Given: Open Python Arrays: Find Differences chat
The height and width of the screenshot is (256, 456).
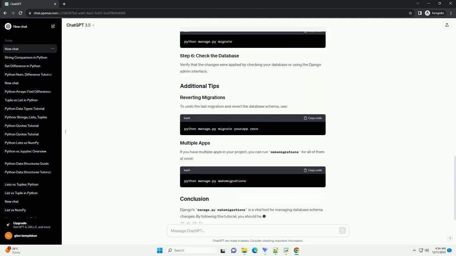Looking at the screenshot, I should point(28,91).
